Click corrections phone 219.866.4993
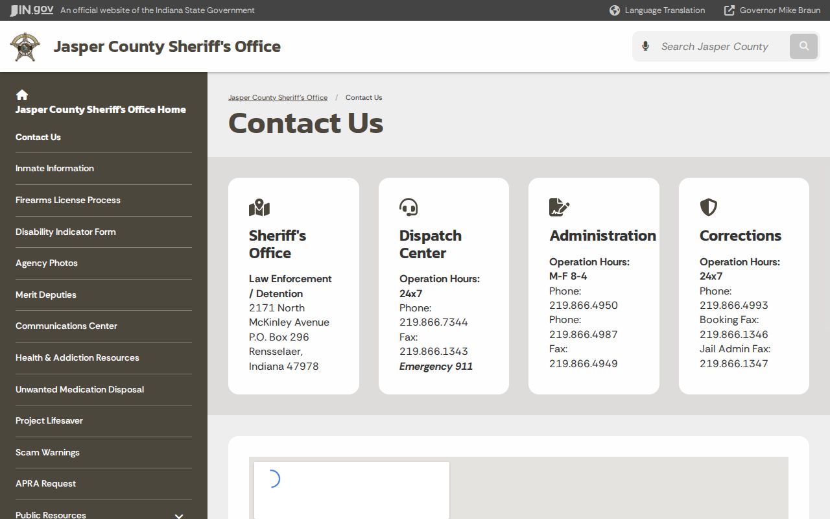The height and width of the screenshot is (519, 830). [733, 305]
